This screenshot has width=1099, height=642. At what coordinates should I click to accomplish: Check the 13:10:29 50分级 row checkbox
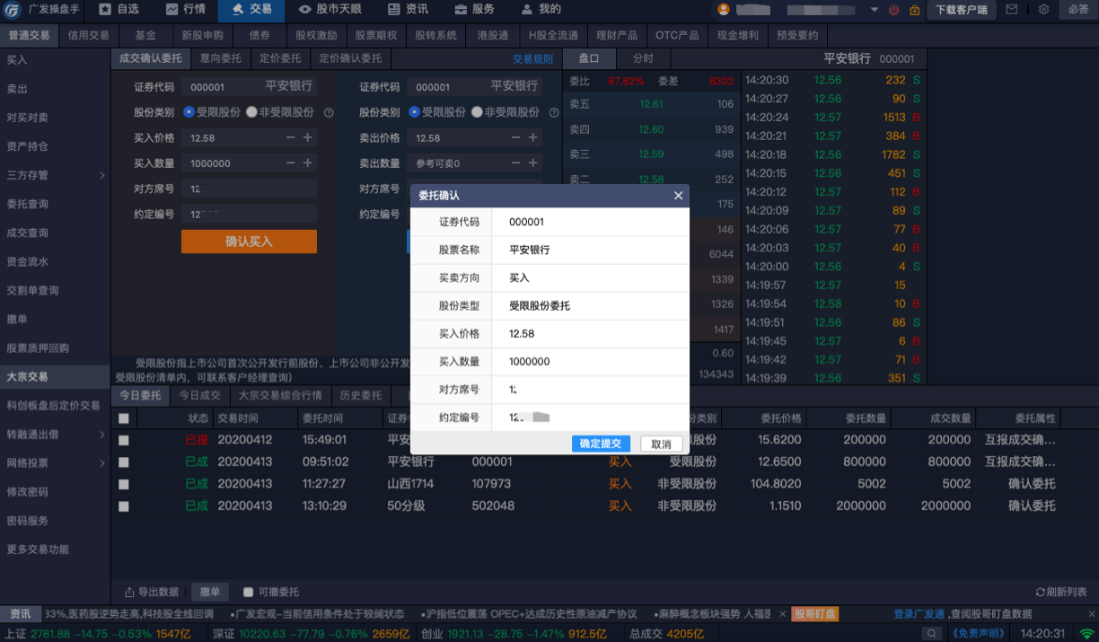click(123, 506)
